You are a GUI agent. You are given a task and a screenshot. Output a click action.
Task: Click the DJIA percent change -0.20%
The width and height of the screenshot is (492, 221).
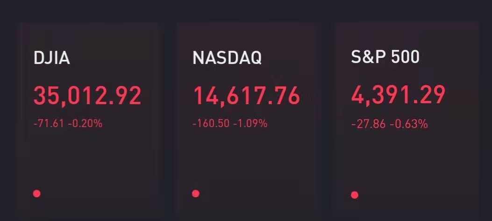pos(86,124)
